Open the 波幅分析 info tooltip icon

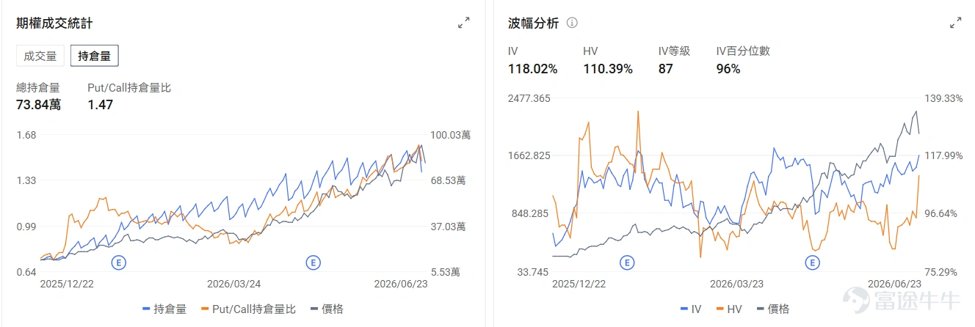(572, 23)
